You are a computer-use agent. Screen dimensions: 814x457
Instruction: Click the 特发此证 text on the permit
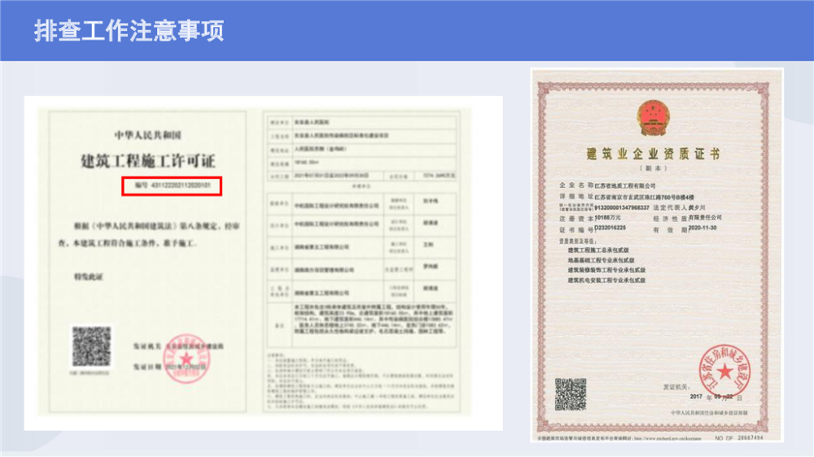click(x=90, y=277)
